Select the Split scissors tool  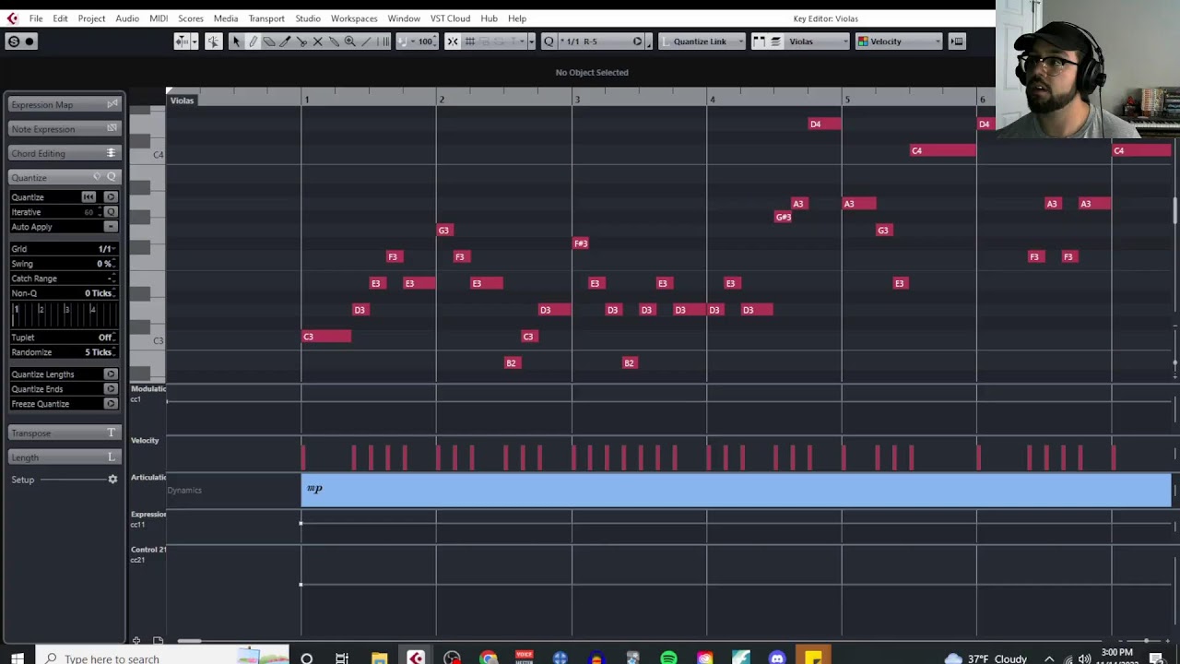(301, 41)
